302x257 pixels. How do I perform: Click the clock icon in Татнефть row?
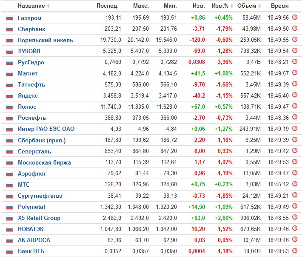tap(295, 84)
